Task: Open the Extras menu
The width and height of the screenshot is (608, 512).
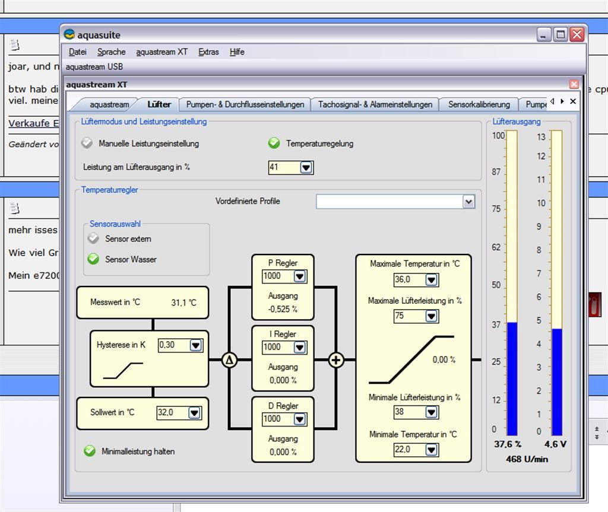Action: tap(208, 52)
